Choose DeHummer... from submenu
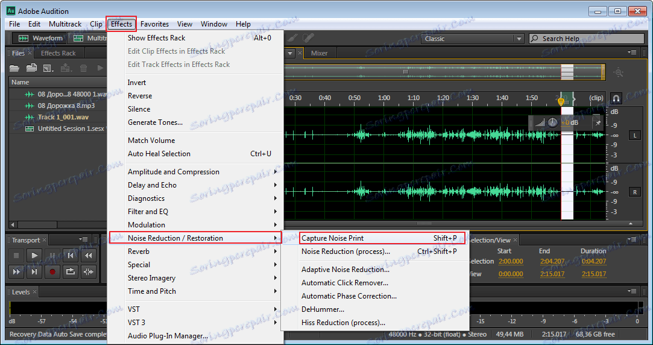The image size is (653, 345). point(376,309)
